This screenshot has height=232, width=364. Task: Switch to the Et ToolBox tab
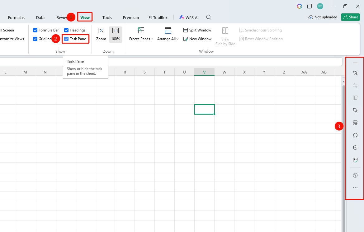click(x=158, y=17)
